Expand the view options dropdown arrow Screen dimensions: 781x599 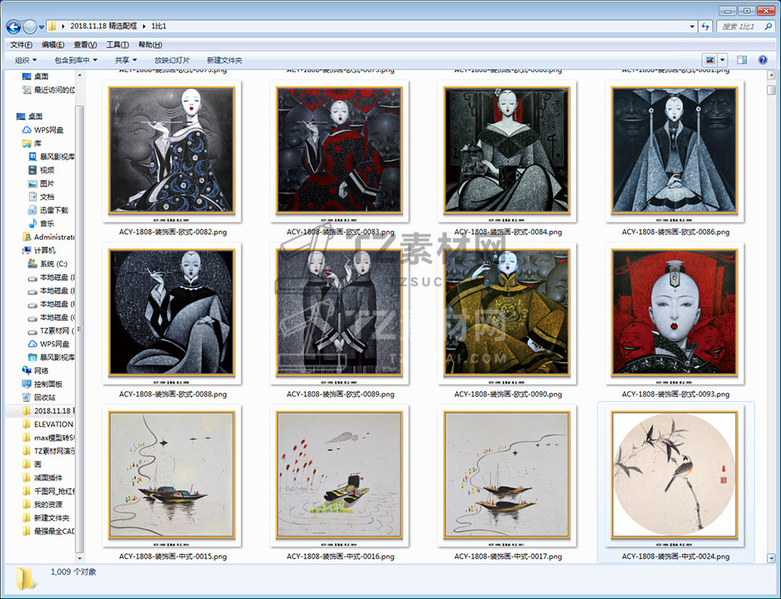pos(723,60)
